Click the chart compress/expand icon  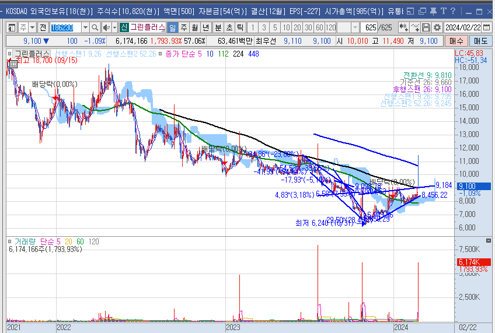[x=403, y=28]
